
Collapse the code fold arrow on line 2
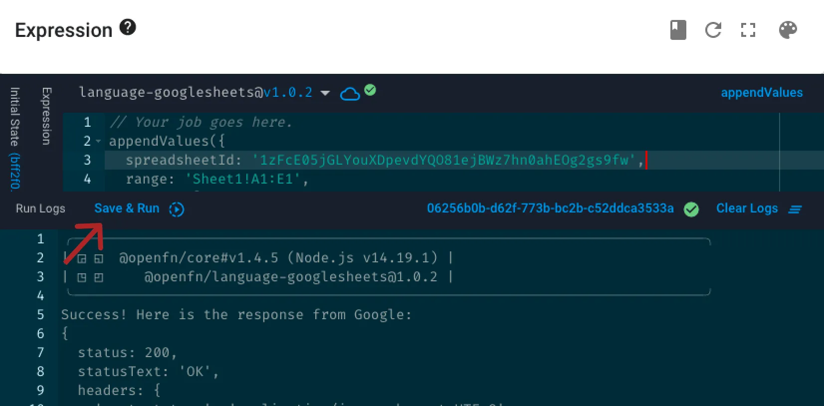(98, 142)
